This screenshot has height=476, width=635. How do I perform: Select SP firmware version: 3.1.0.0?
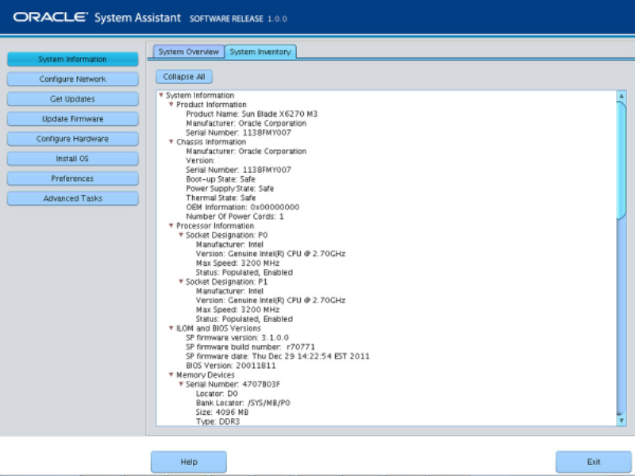(237, 338)
